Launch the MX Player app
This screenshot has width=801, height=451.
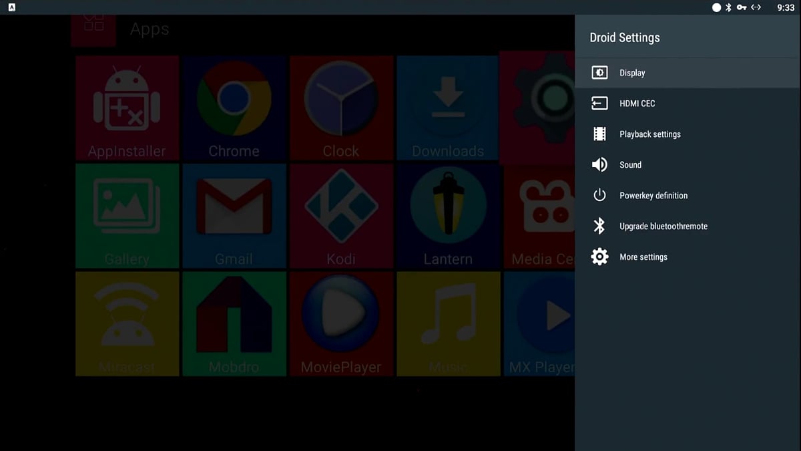coord(539,323)
